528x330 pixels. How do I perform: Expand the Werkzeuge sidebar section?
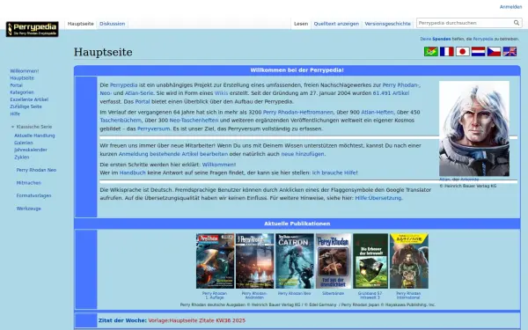tap(29, 209)
